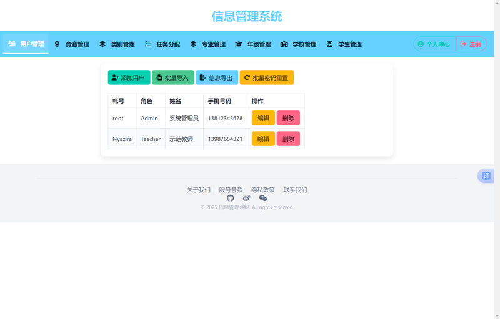Click the refresh icon on 批量密码重置
Screen dimensions: 500x319
click(247, 77)
